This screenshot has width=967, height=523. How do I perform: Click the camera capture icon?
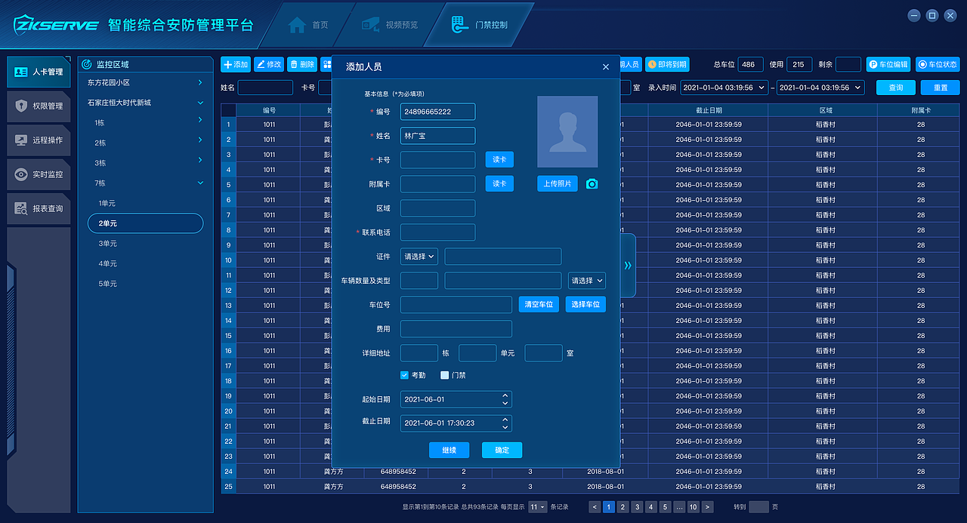[x=592, y=183]
